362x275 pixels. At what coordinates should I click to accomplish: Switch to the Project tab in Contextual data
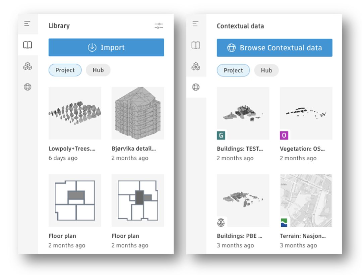click(x=233, y=70)
